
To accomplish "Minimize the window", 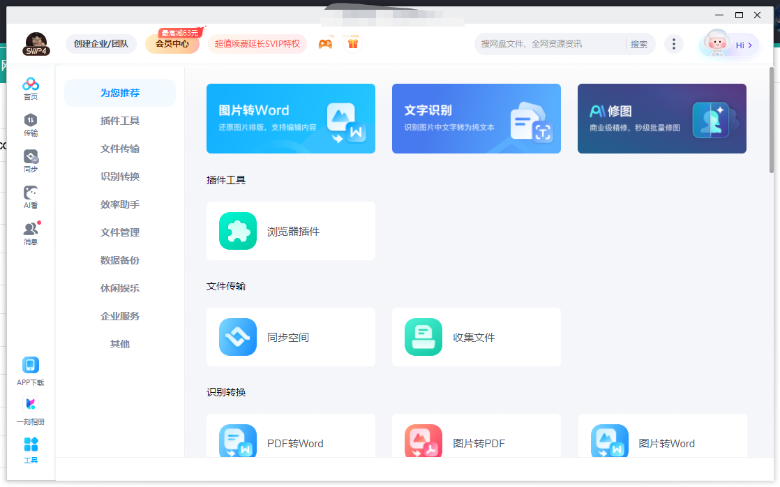I will [x=719, y=15].
